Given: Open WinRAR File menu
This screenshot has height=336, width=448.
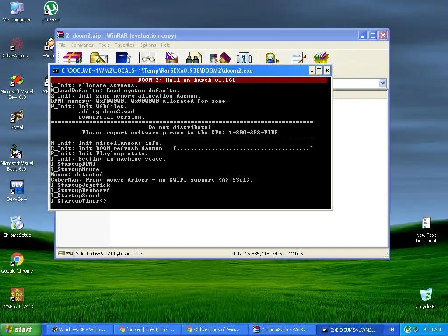Looking at the screenshot, I should pyautogui.click(x=62, y=45).
